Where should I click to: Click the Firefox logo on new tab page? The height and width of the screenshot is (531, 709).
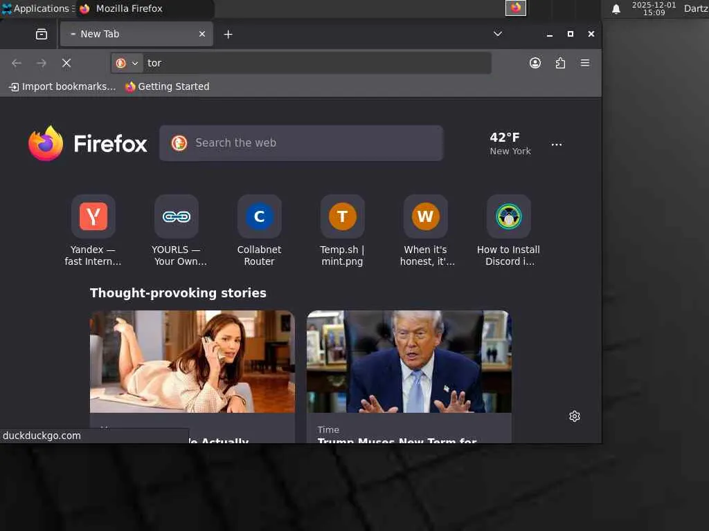pyautogui.click(x=88, y=144)
